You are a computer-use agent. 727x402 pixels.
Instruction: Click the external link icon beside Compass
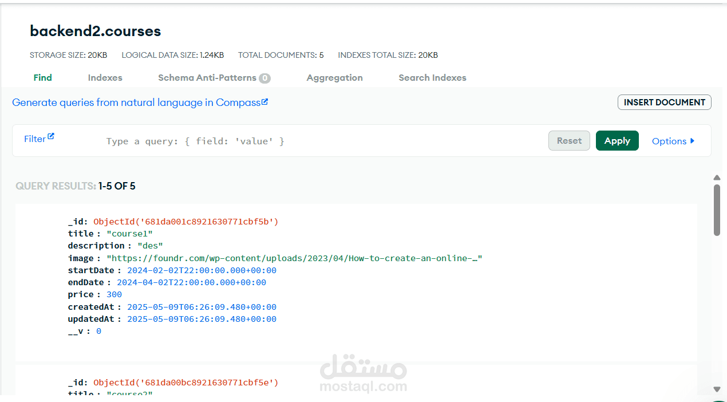coord(265,102)
